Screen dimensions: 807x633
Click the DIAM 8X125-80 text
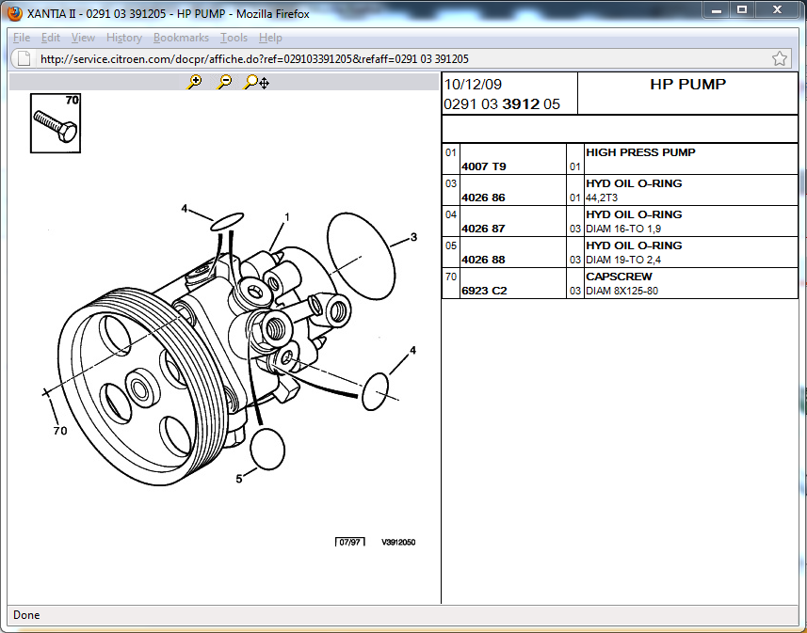point(621,291)
